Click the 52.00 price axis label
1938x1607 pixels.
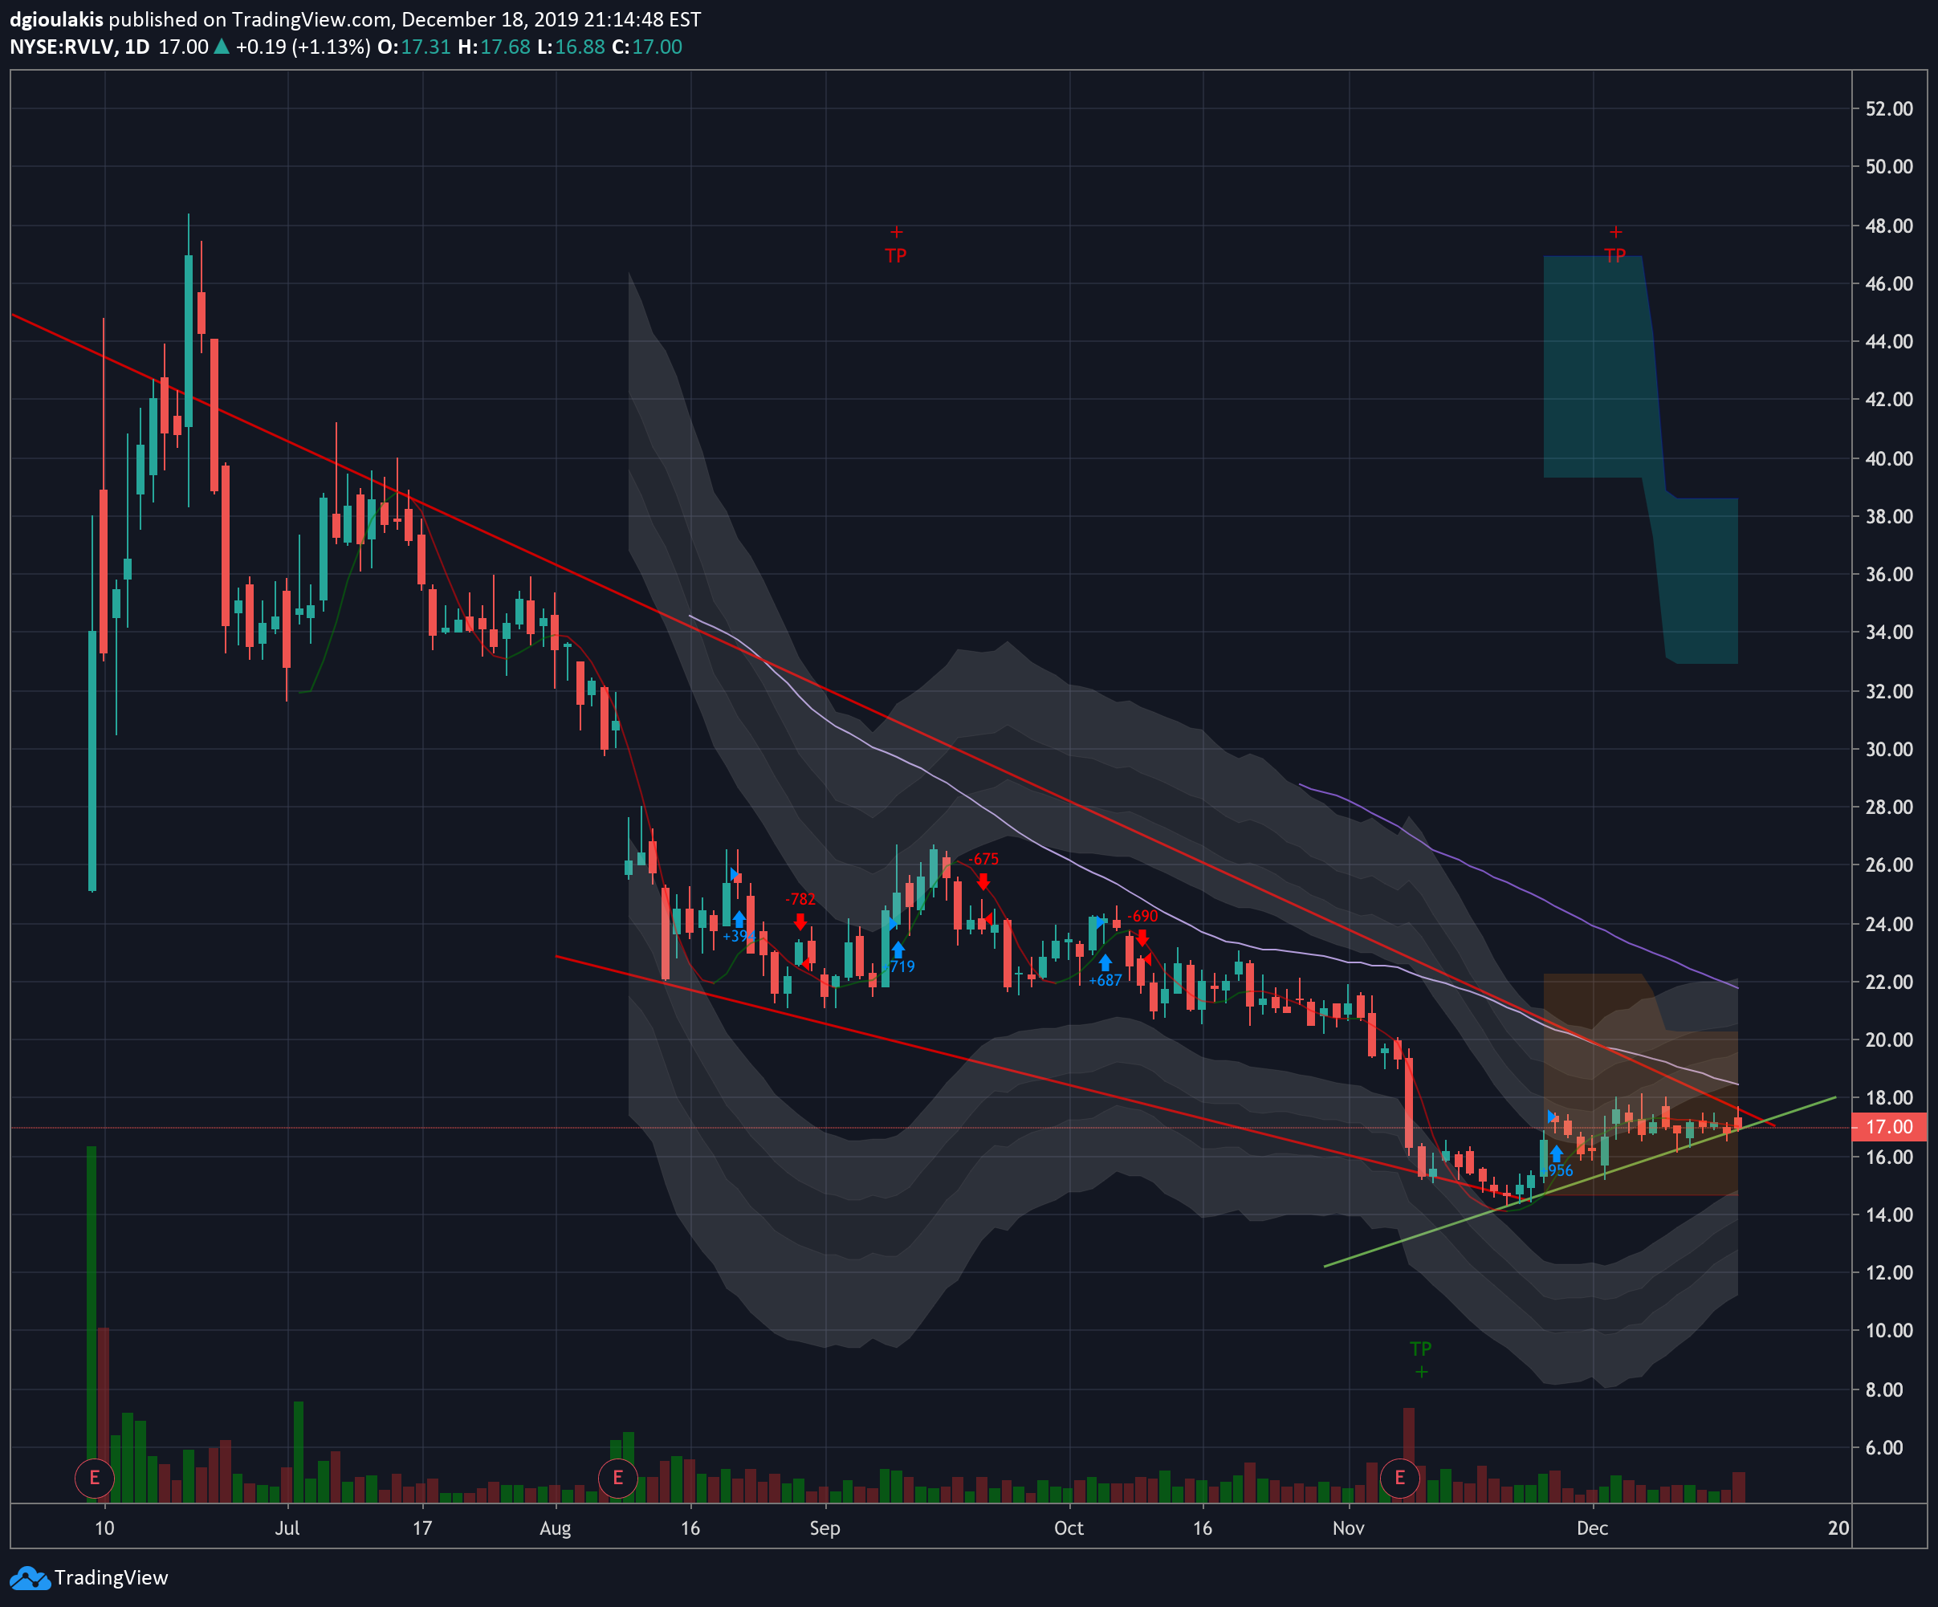(x=1888, y=109)
